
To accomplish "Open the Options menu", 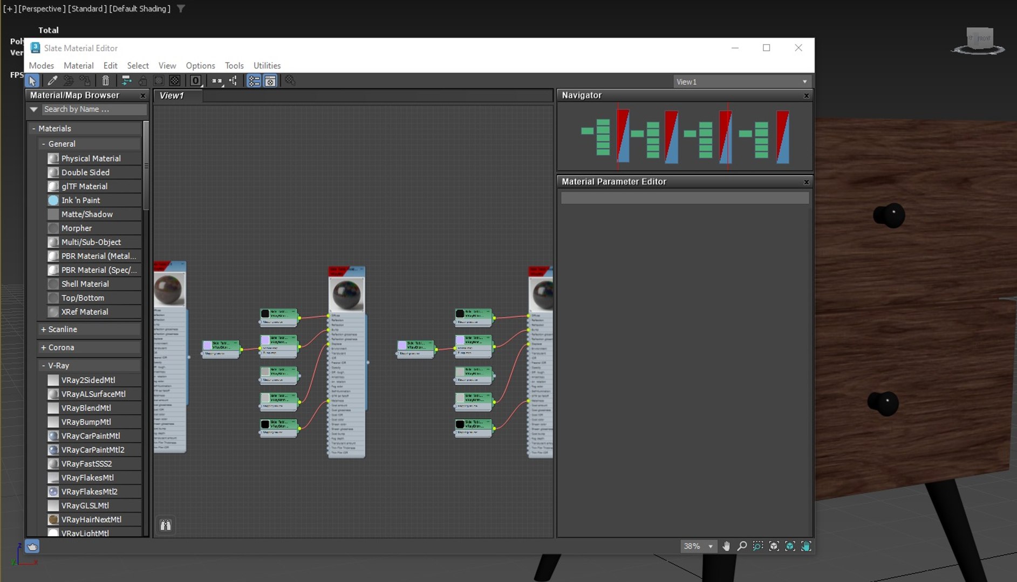I will (200, 66).
